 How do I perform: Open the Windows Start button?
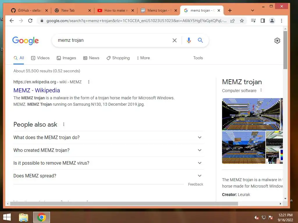pos(7,217)
